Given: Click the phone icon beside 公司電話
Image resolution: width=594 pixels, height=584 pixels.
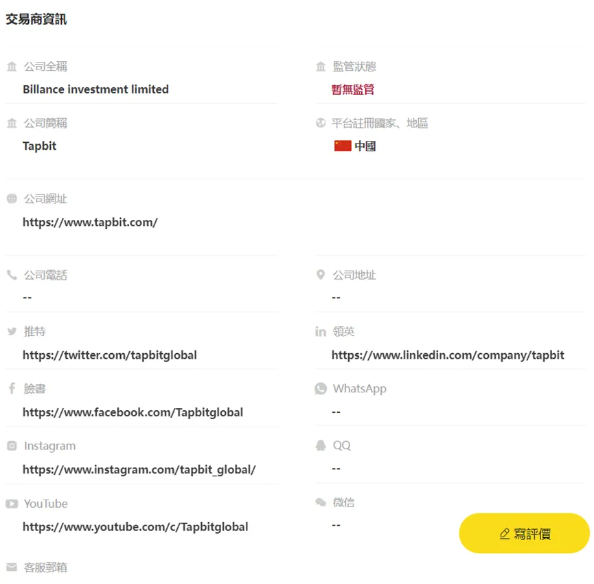Looking at the screenshot, I should [12, 275].
